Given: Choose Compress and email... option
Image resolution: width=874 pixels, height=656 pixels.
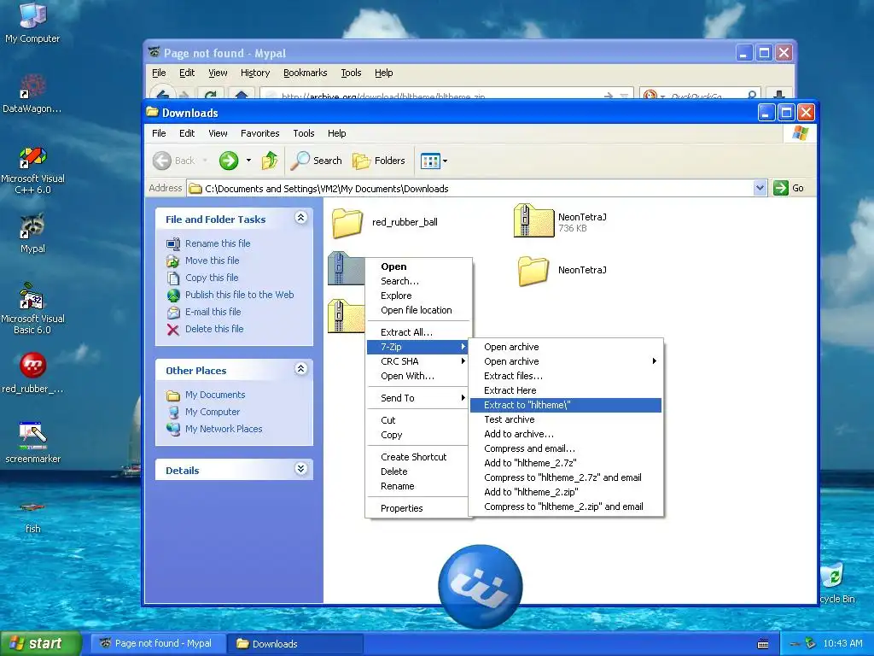Looking at the screenshot, I should [566, 448].
